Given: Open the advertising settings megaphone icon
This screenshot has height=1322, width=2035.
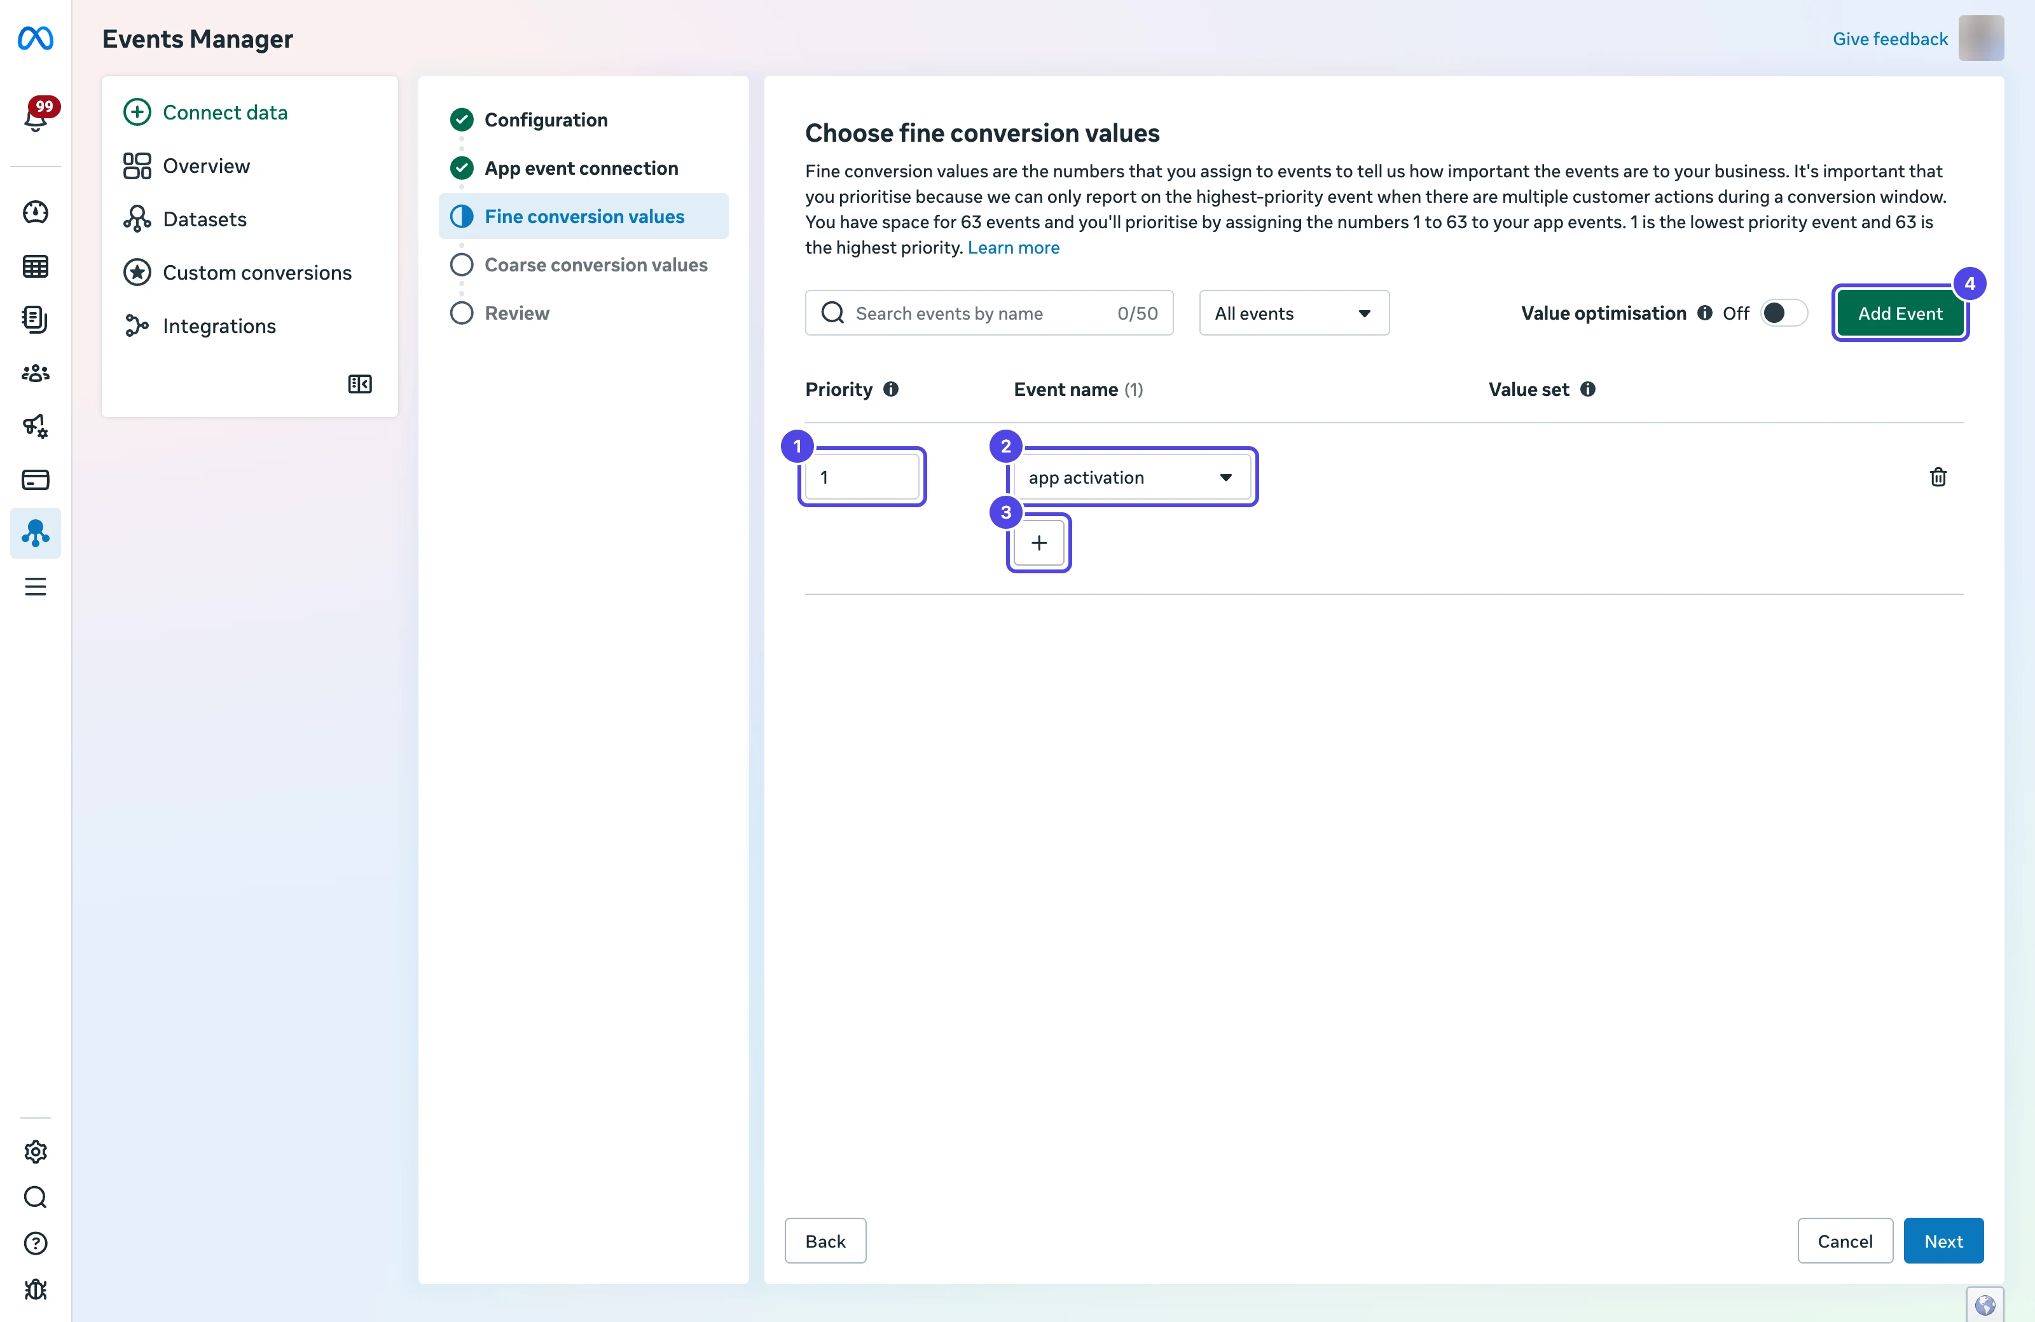Looking at the screenshot, I should pos(35,426).
